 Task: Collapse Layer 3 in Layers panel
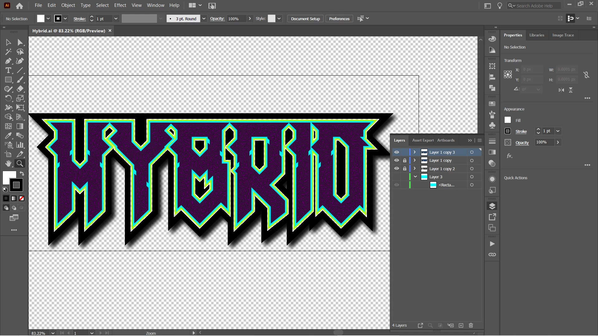point(415,177)
